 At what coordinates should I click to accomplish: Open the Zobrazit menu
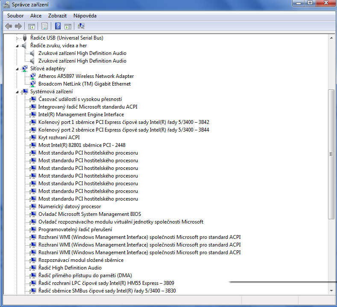[57, 16]
